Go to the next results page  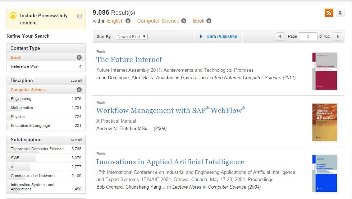click(x=338, y=36)
